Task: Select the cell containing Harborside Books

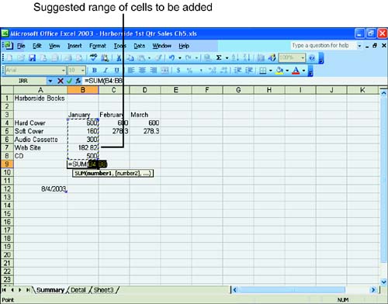Action: pyautogui.click(x=40, y=98)
